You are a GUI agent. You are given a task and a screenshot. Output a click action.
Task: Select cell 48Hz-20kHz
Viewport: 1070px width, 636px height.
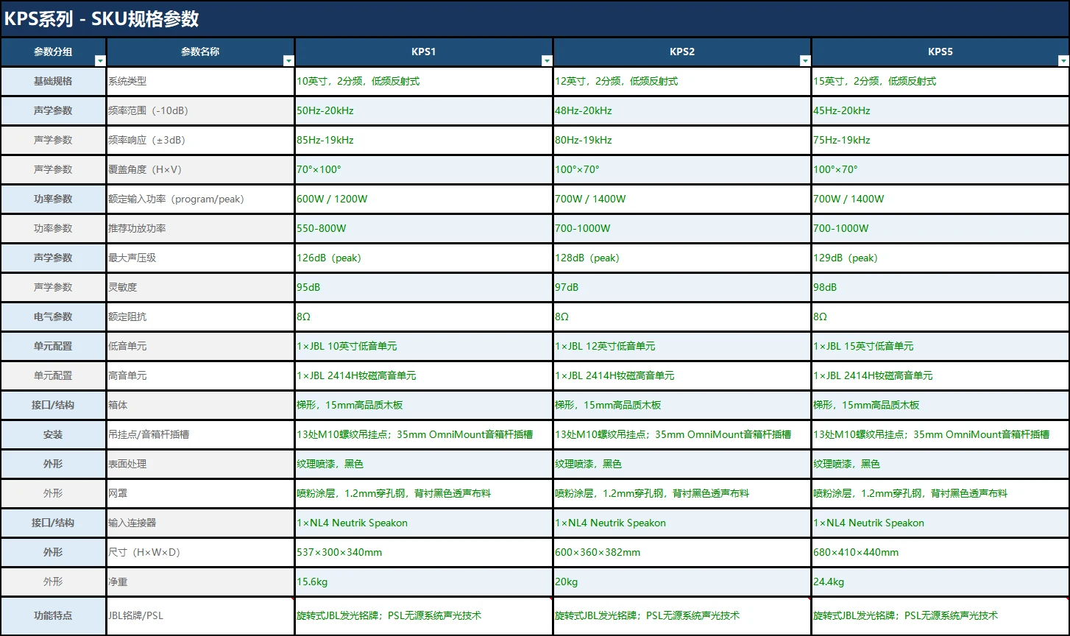[x=682, y=111]
